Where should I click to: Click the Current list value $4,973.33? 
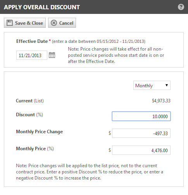tap(161, 101)
